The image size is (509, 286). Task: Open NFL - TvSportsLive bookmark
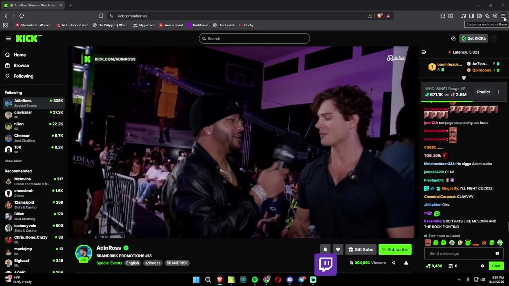(72, 25)
